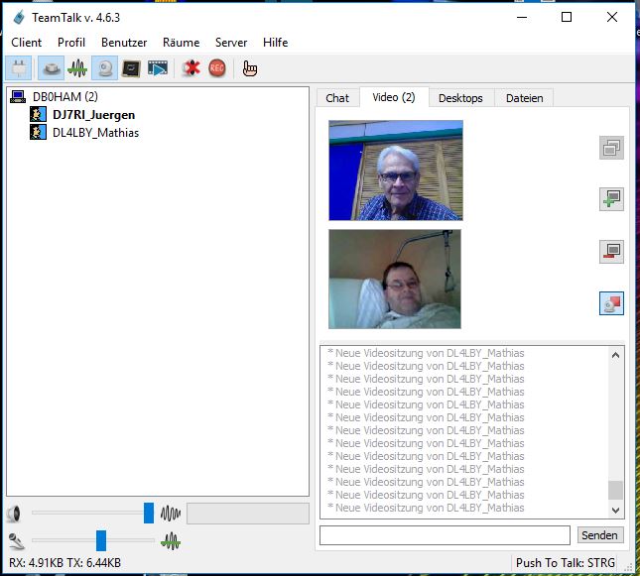Open the Benutzer menu
The image size is (640, 576).
[x=124, y=43]
